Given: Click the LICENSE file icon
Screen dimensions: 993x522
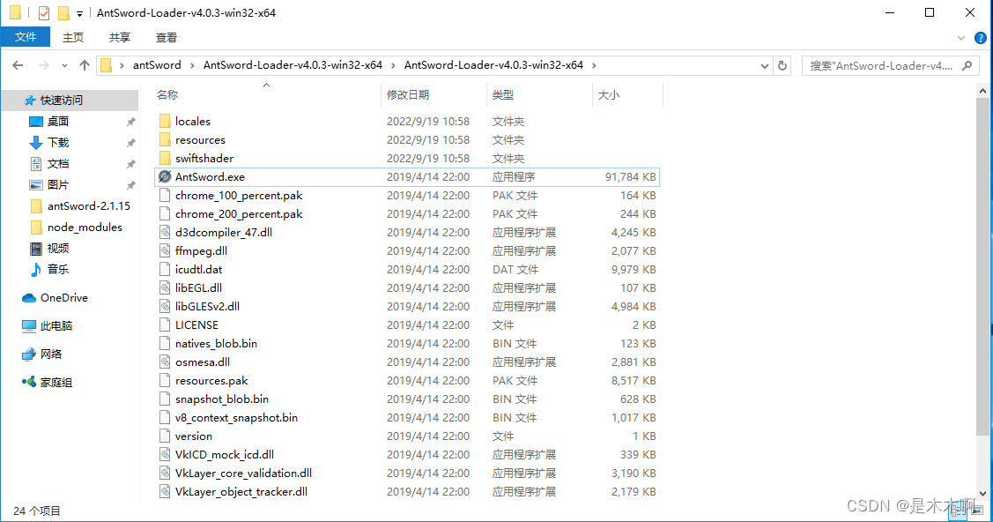Looking at the screenshot, I should 165,325.
